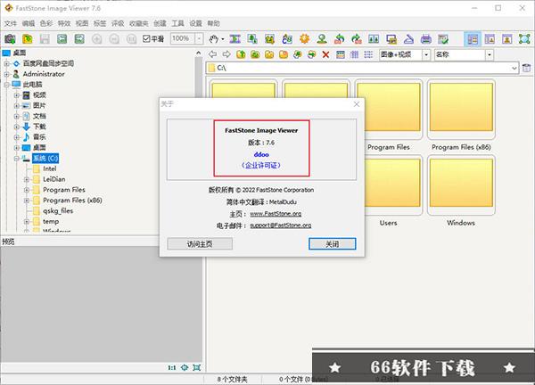Viewport: 535px width, 385px height.
Task: Navigate forward with the right arrow icon
Action: tap(226, 54)
